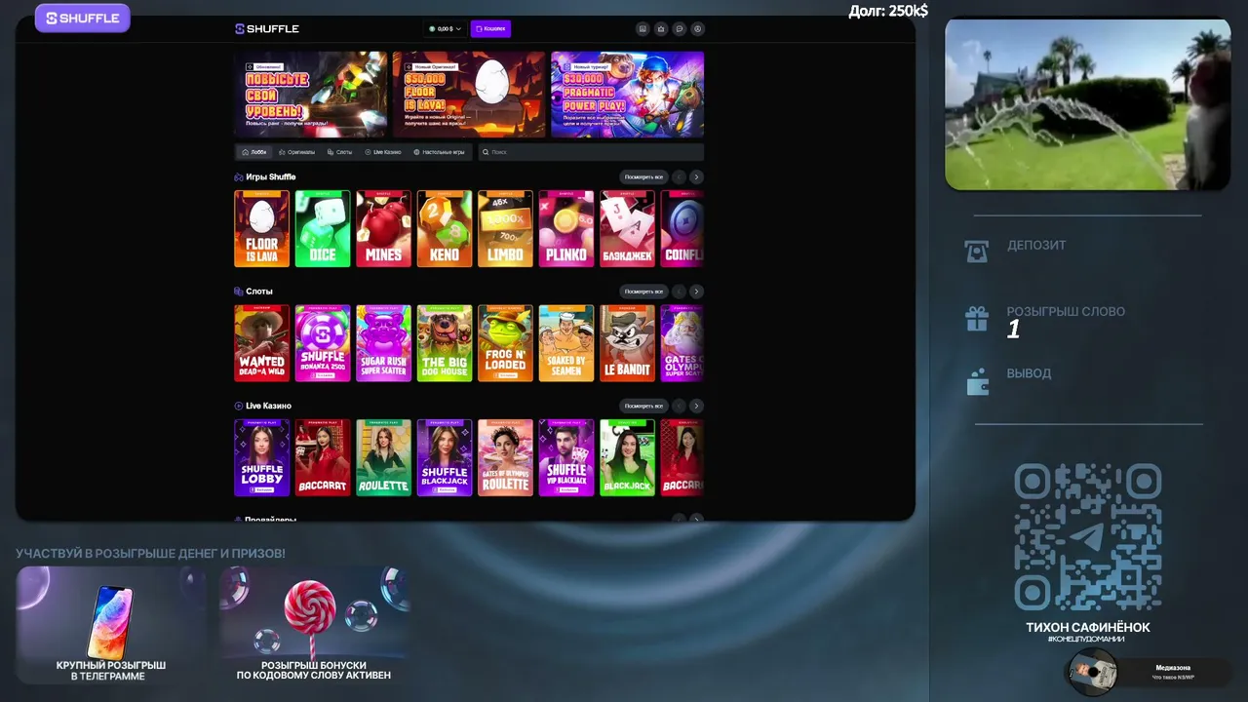Launch the Блэкджек originals game tile

[627, 228]
